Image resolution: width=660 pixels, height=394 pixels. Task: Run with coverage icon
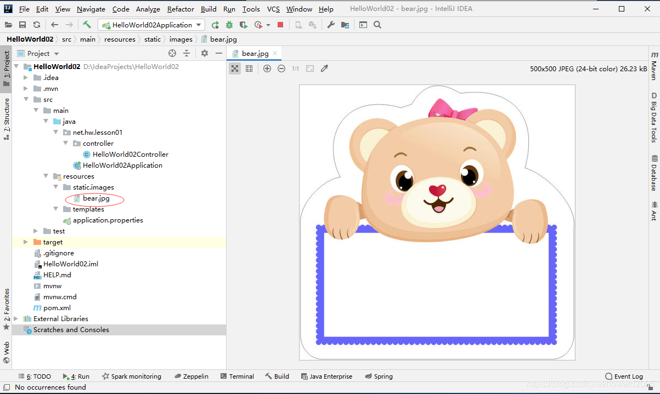coord(244,25)
